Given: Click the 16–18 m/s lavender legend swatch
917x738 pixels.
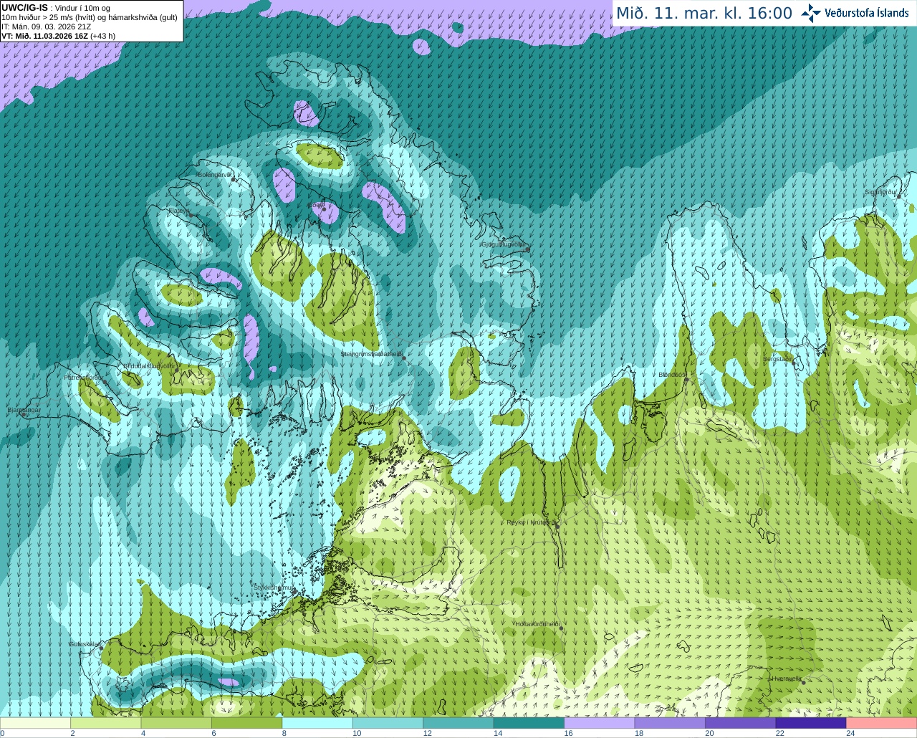Looking at the screenshot, I should [x=600, y=722].
